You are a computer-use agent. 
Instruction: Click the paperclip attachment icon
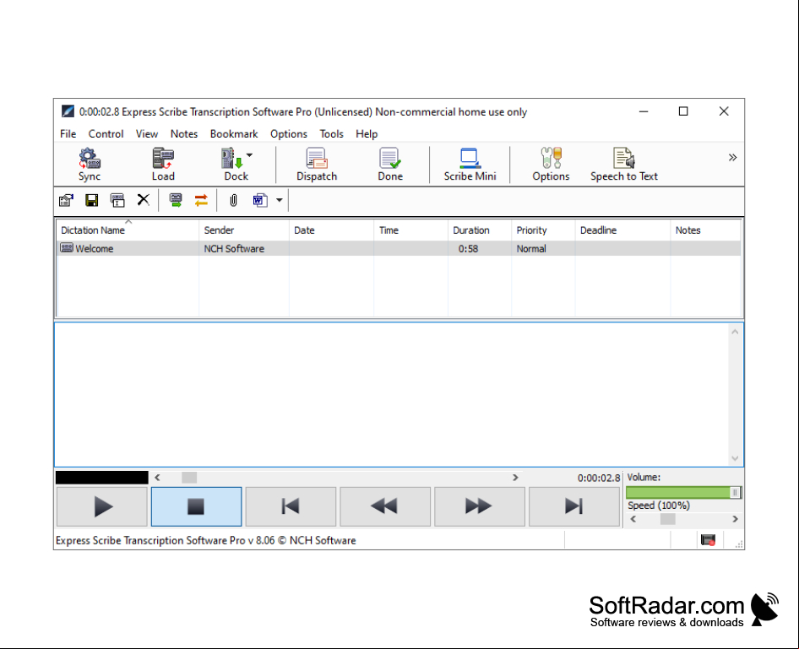pos(233,200)
